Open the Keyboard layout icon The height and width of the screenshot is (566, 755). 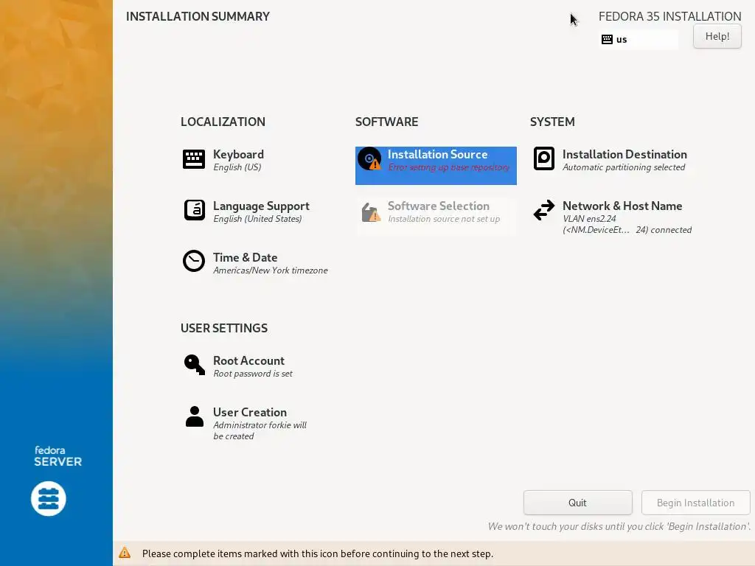194,159
